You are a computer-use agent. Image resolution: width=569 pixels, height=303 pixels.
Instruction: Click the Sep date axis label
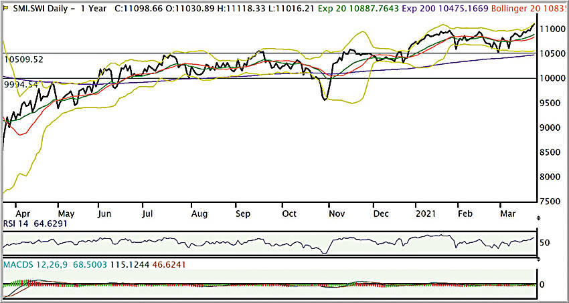pos(243,214)
